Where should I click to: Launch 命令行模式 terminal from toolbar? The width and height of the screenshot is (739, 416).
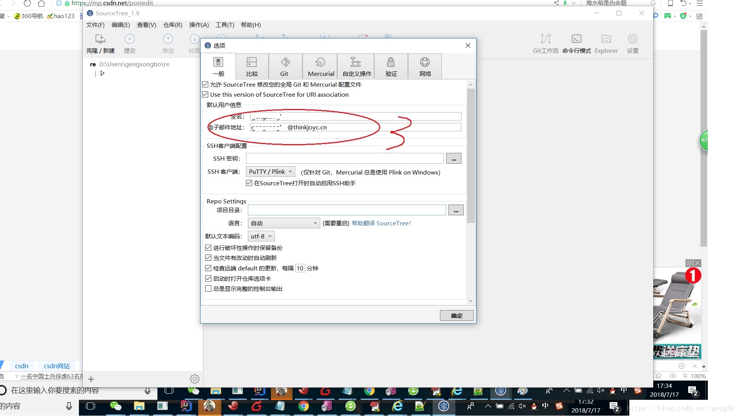click(576, 44)
